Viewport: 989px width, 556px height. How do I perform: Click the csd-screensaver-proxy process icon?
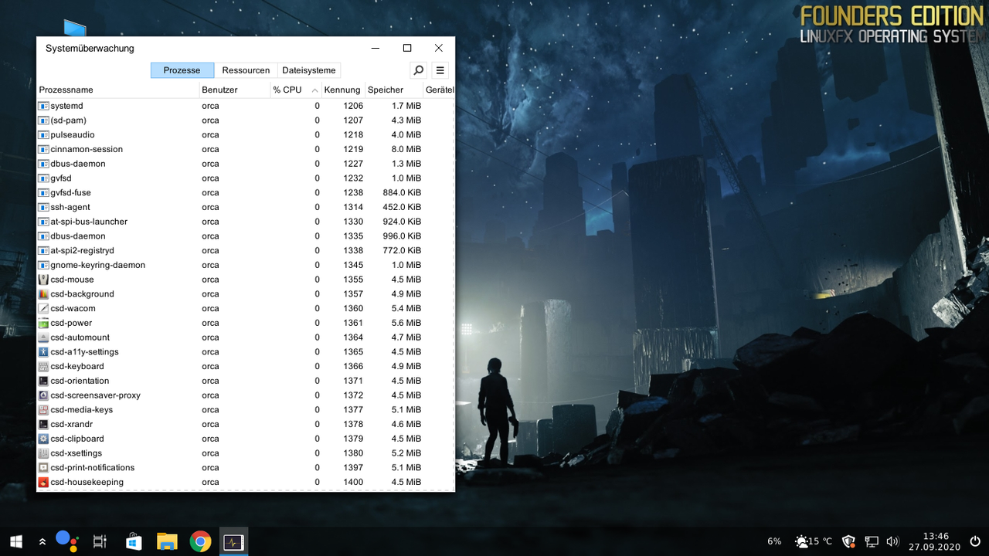(44, 395)
